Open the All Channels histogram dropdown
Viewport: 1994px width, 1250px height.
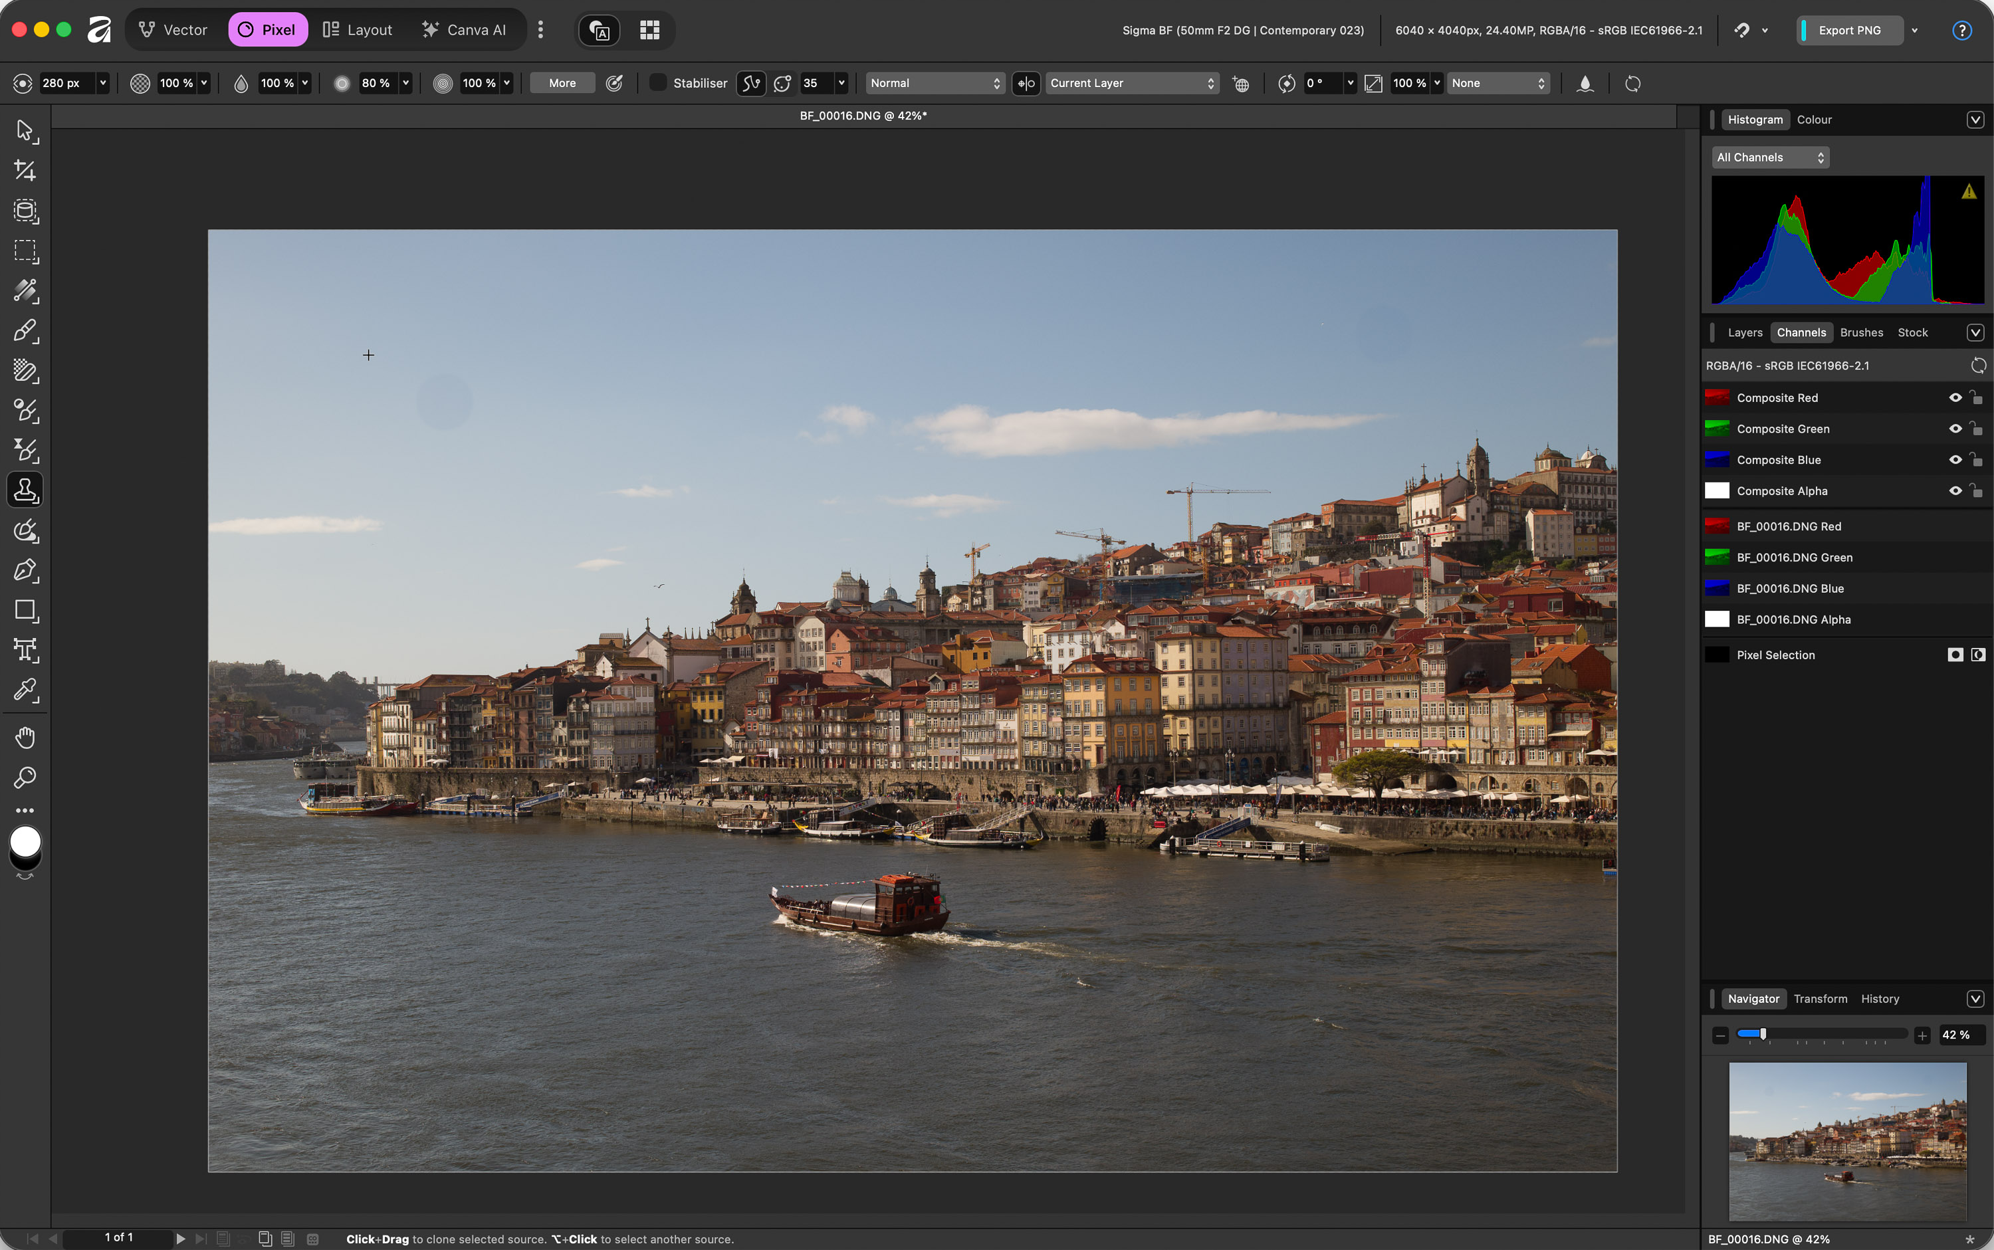pos(1770,157)
